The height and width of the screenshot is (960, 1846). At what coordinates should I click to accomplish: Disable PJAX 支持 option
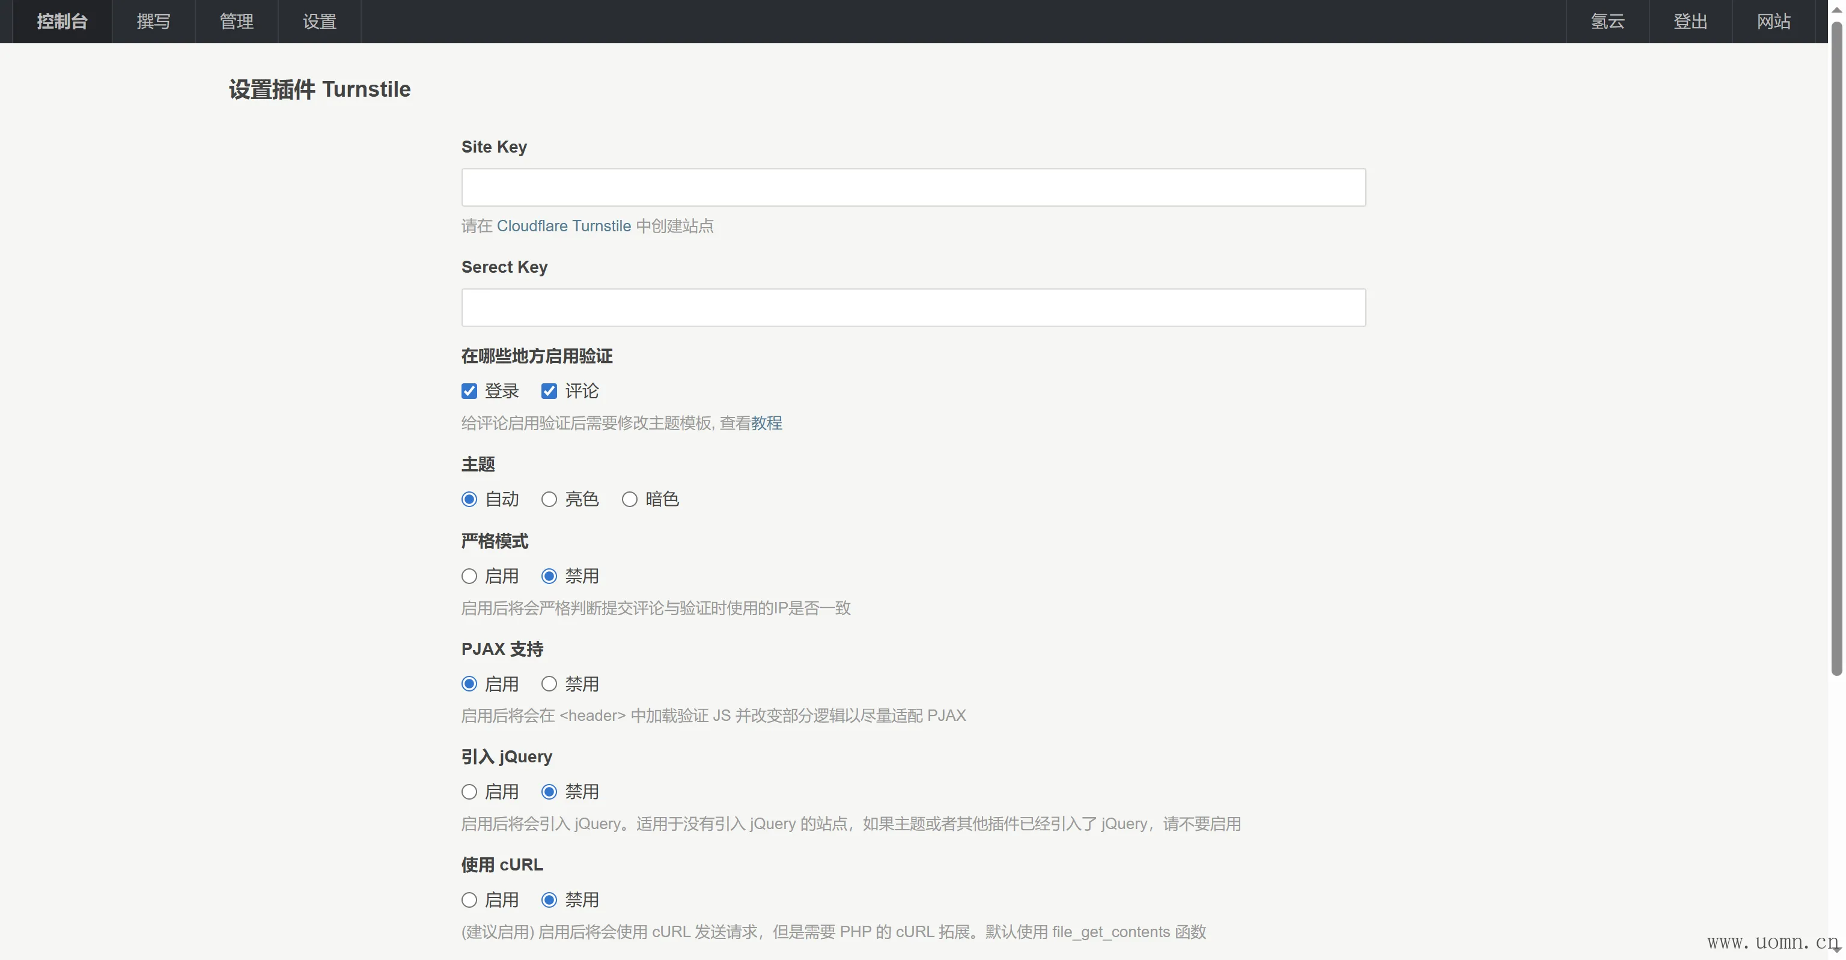[549, 684]
